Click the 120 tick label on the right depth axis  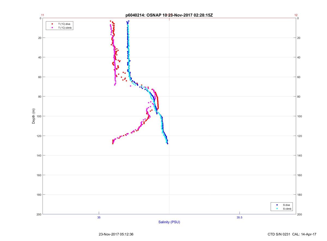coord(300,136)
